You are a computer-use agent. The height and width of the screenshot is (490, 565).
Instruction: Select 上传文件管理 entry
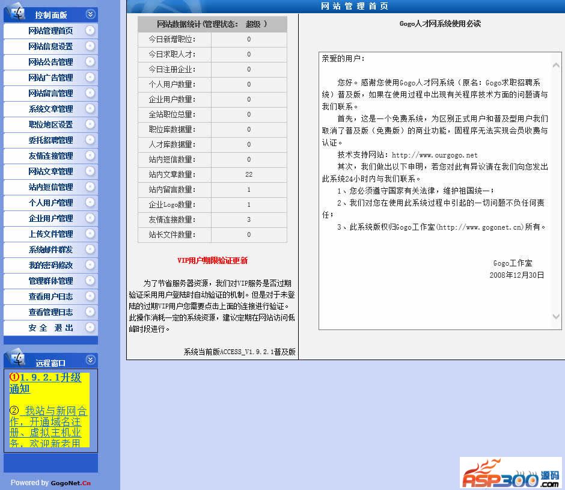[x=50, y=234]
